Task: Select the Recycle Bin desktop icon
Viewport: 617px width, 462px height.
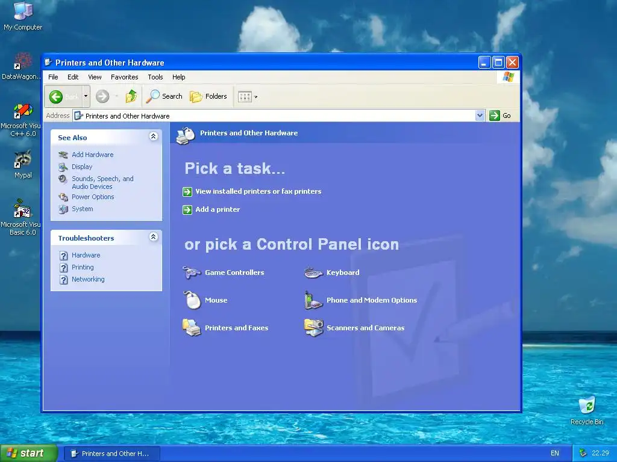Action: pyautogui.click(x=587, y=411)
